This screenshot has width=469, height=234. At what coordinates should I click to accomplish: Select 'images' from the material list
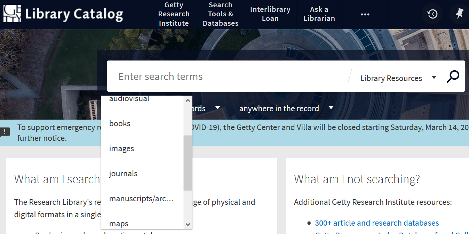tap(121, 149)
